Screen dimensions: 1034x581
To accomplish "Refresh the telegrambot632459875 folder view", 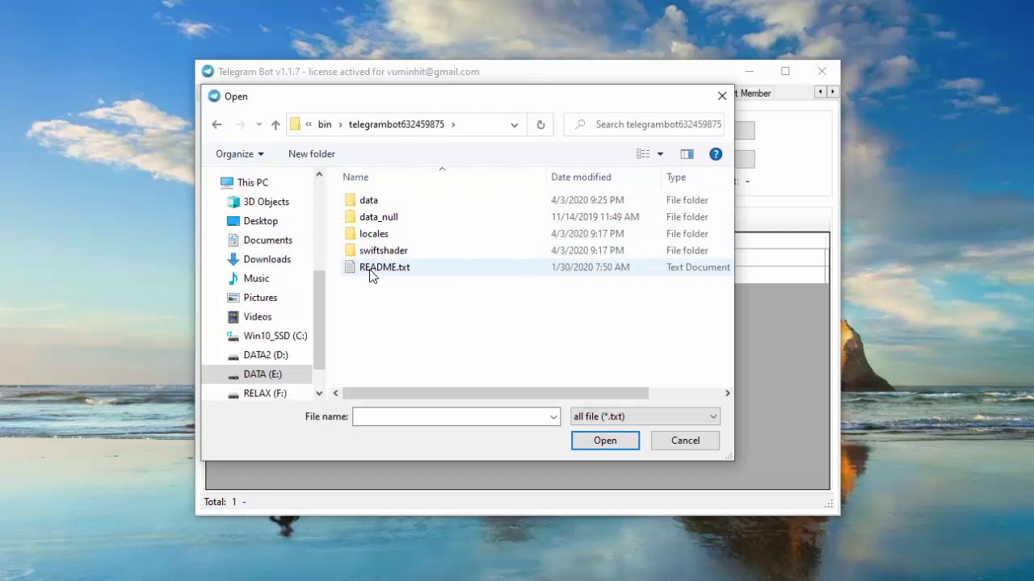I will [x=540, y=124].
